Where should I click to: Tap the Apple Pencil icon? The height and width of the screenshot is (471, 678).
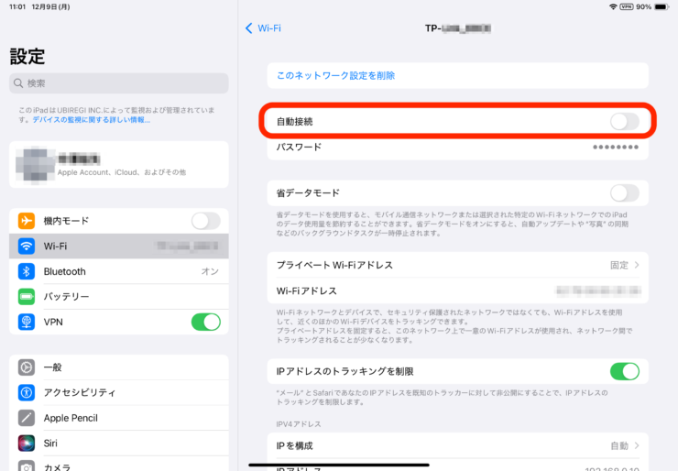(x=27, y=418)
